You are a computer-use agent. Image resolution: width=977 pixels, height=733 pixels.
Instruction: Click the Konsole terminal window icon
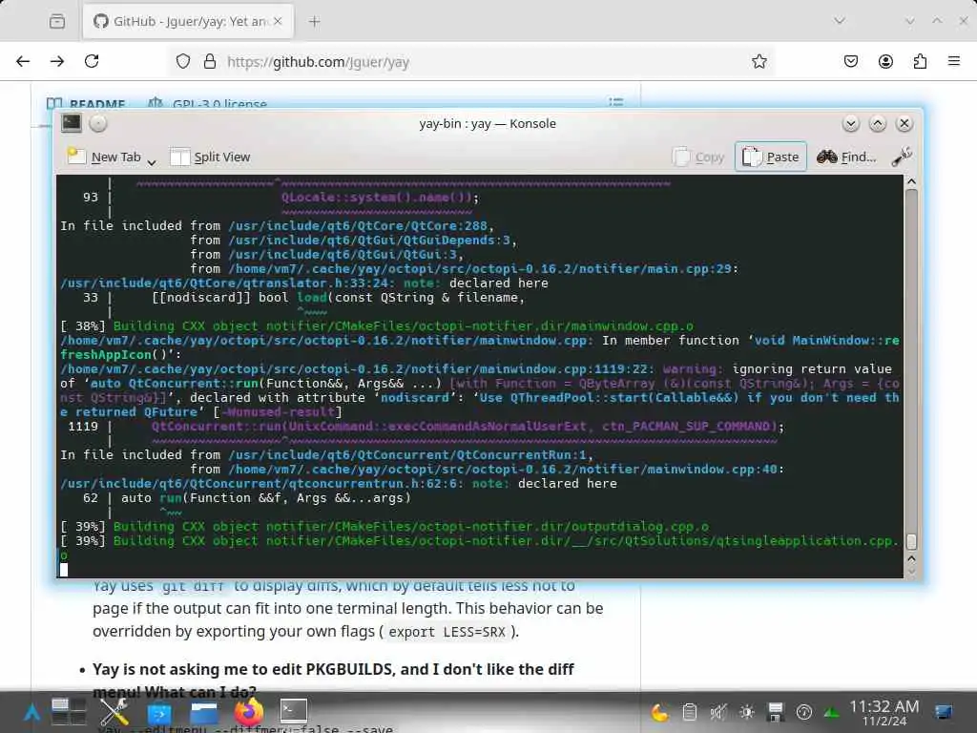[72, 123]
